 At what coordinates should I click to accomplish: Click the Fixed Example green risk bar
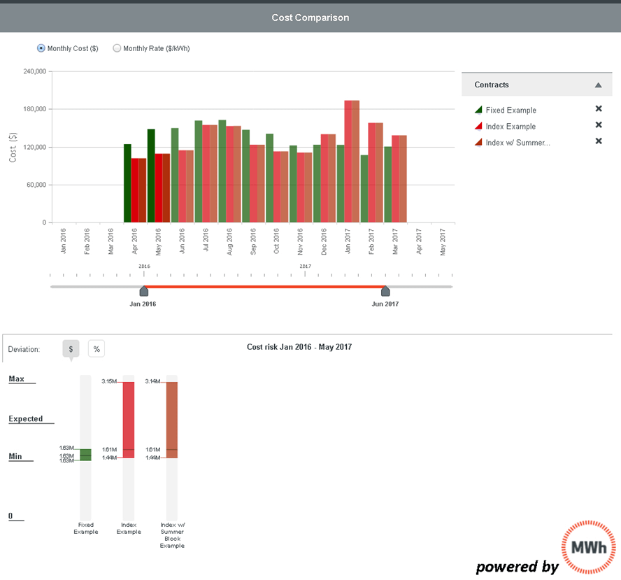pyautogui.click(x=85, y=455)
